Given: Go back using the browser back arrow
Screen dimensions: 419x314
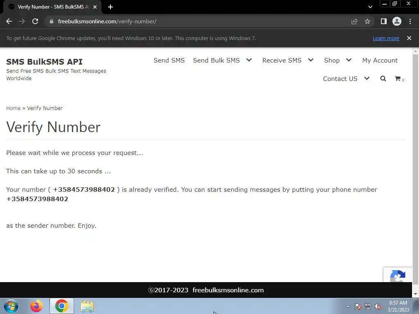Looking at the screenshot, I should tap(9, 21).
